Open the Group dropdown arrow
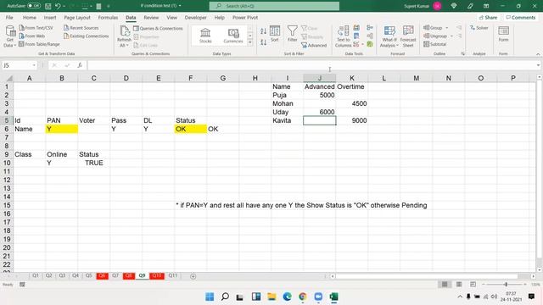 click(x=447, y=28)
